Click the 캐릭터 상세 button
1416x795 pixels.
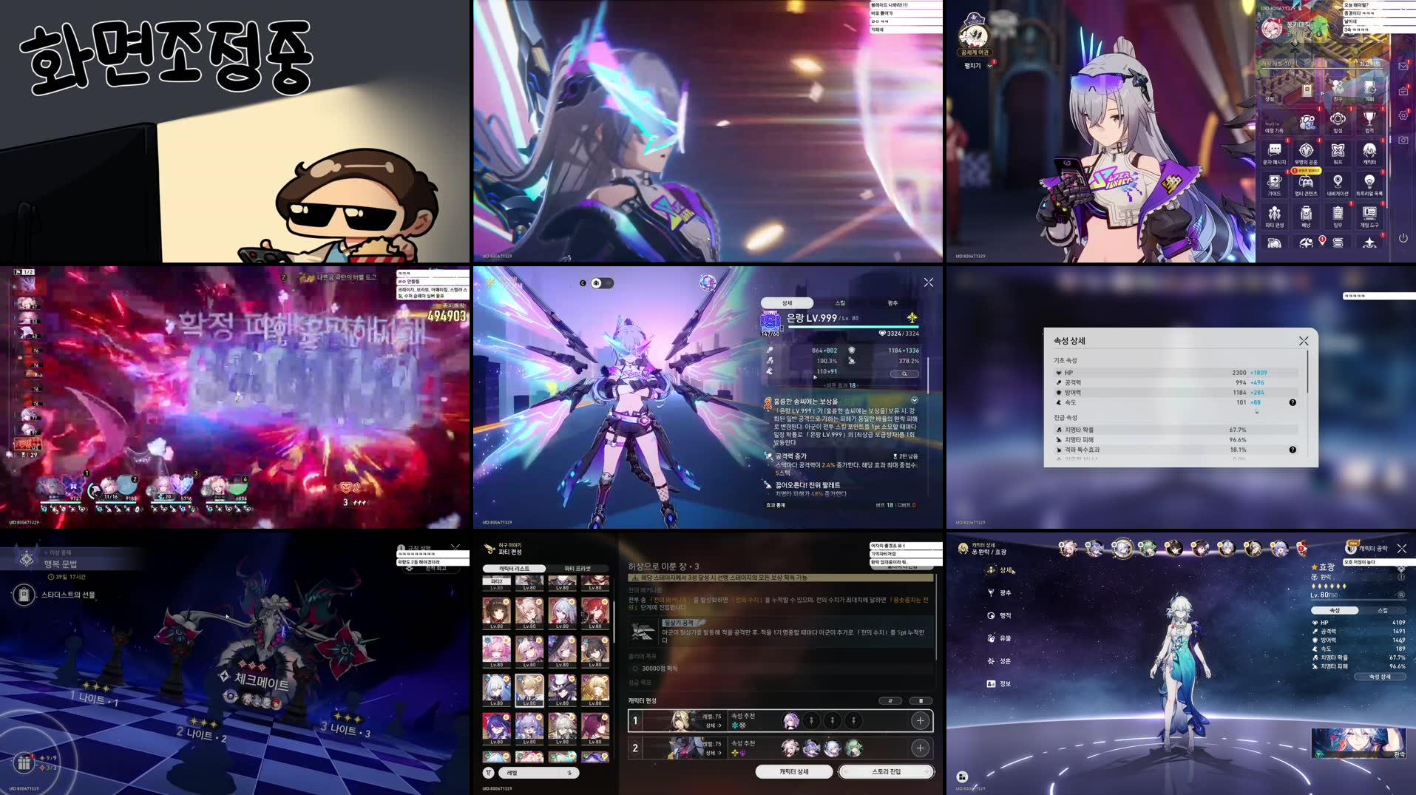pos(794,772)
